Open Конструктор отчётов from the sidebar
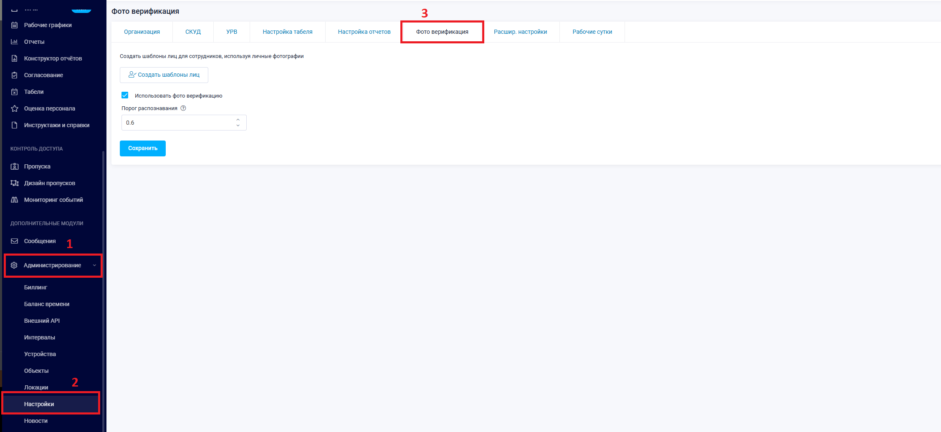 pyautogui.click(x=53, y=58)
